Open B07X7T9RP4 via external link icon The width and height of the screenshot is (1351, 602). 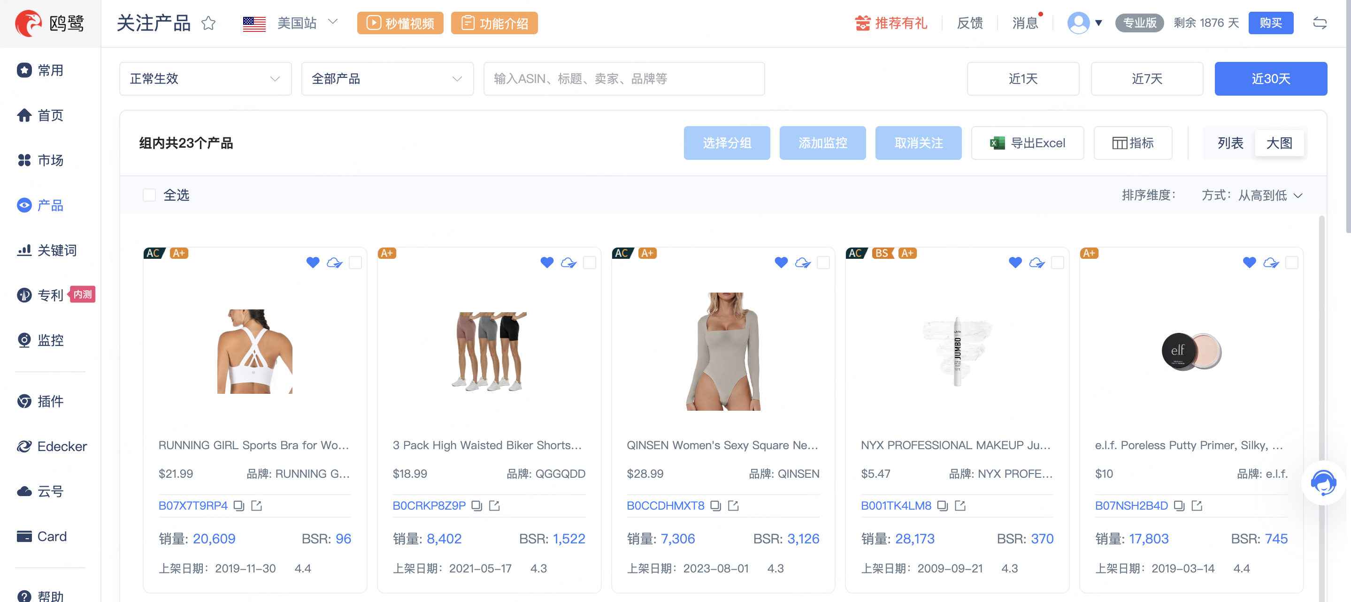pos(256,505)
